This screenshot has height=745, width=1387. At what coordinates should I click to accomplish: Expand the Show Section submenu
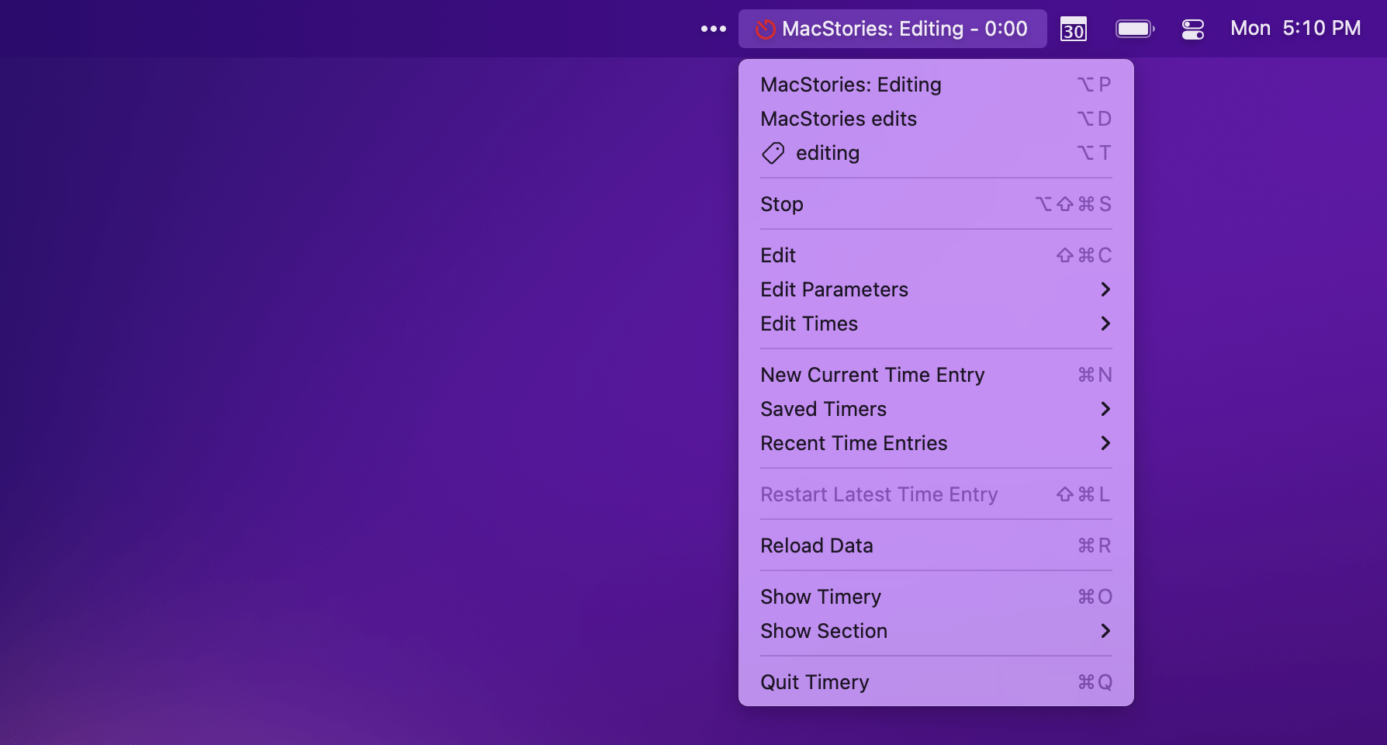[x=936, y=631]
